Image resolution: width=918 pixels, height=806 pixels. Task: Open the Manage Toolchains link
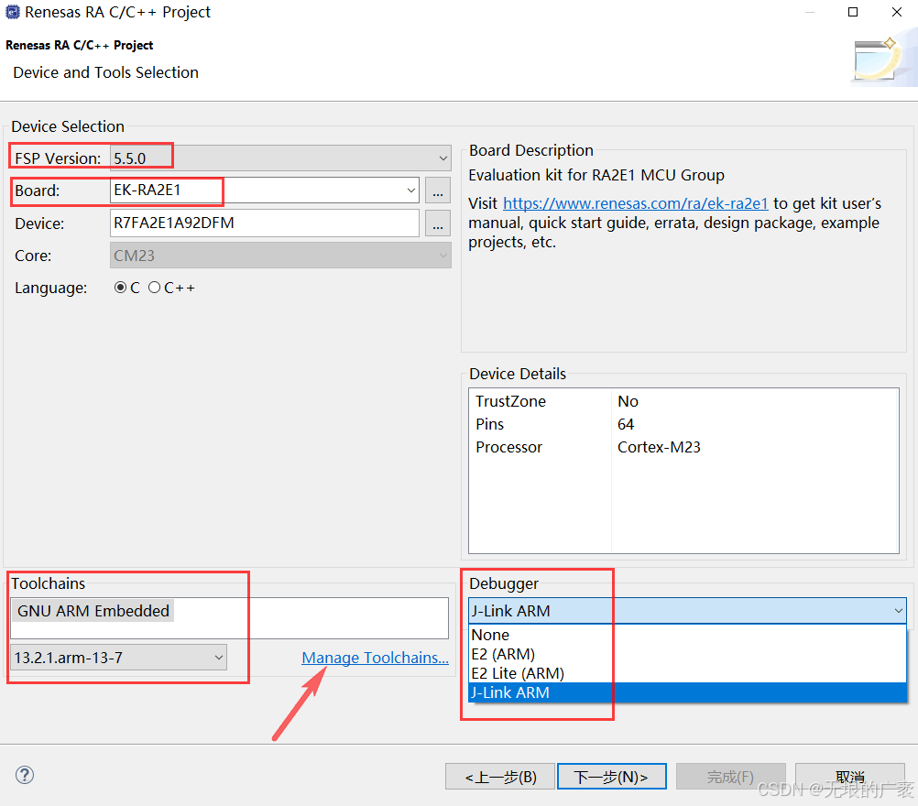tap(376, 658)
